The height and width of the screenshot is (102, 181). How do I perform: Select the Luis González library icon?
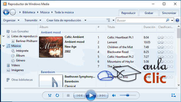click(8, 31)
